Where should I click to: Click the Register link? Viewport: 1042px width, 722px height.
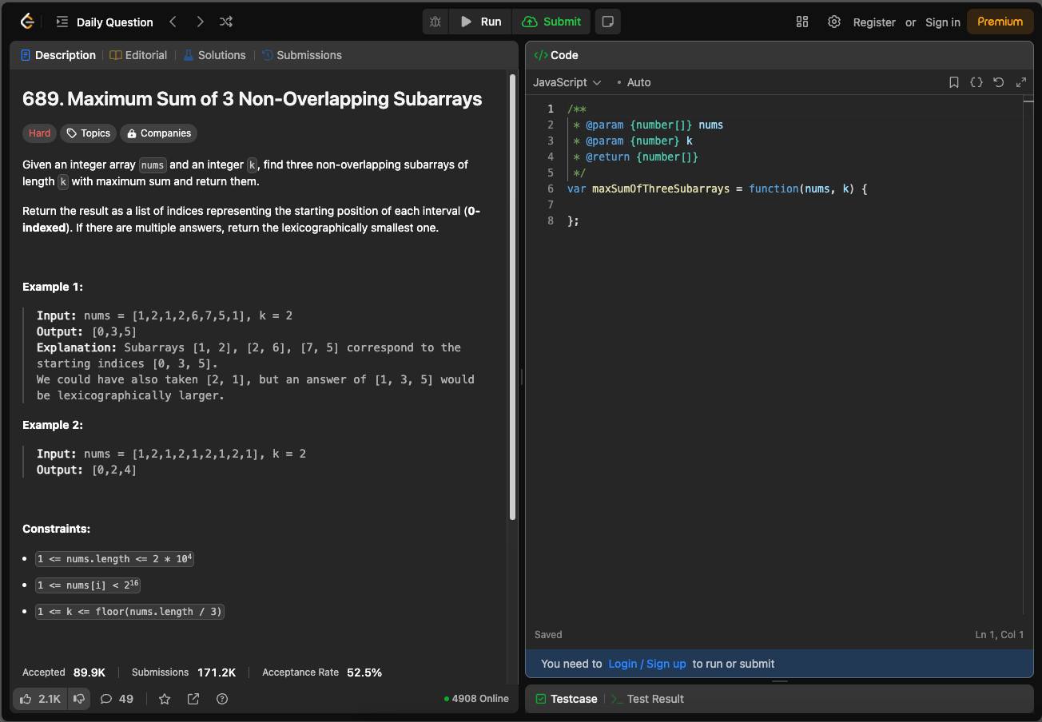click(x=874, y=22)
